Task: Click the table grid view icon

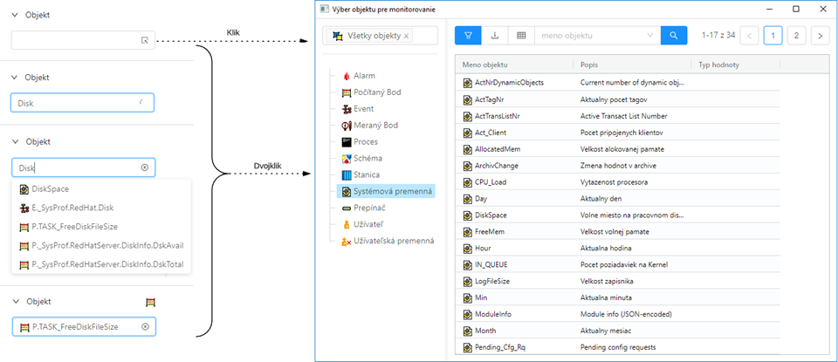Action: (x=521, y=36)
